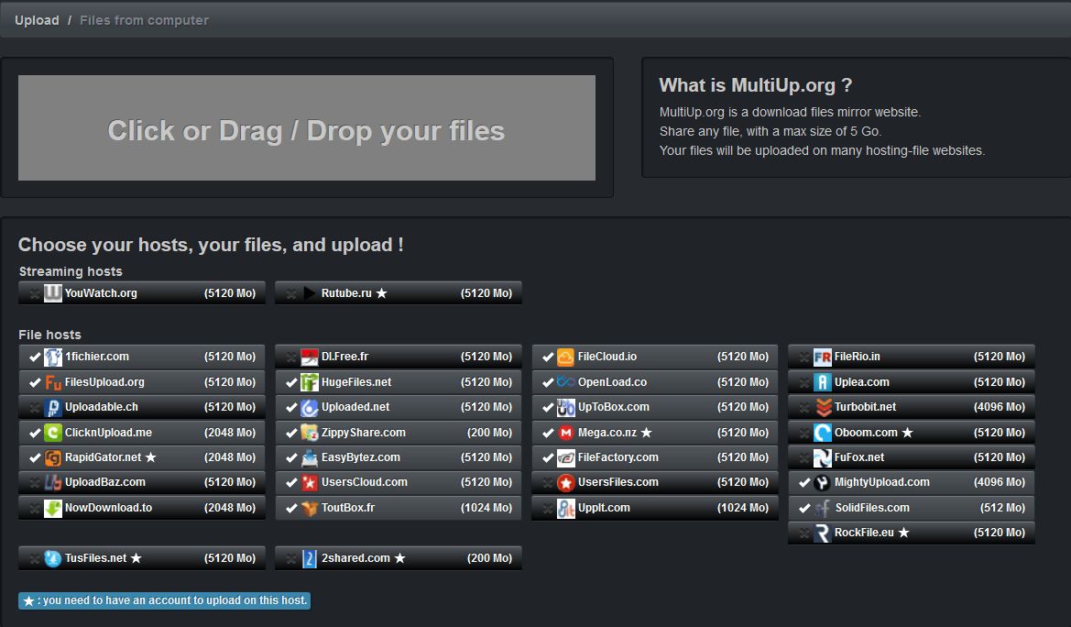This screenshot has width=1071, height=627.
Task: Click the Oboom.com host icon
Action: point(822,433)
